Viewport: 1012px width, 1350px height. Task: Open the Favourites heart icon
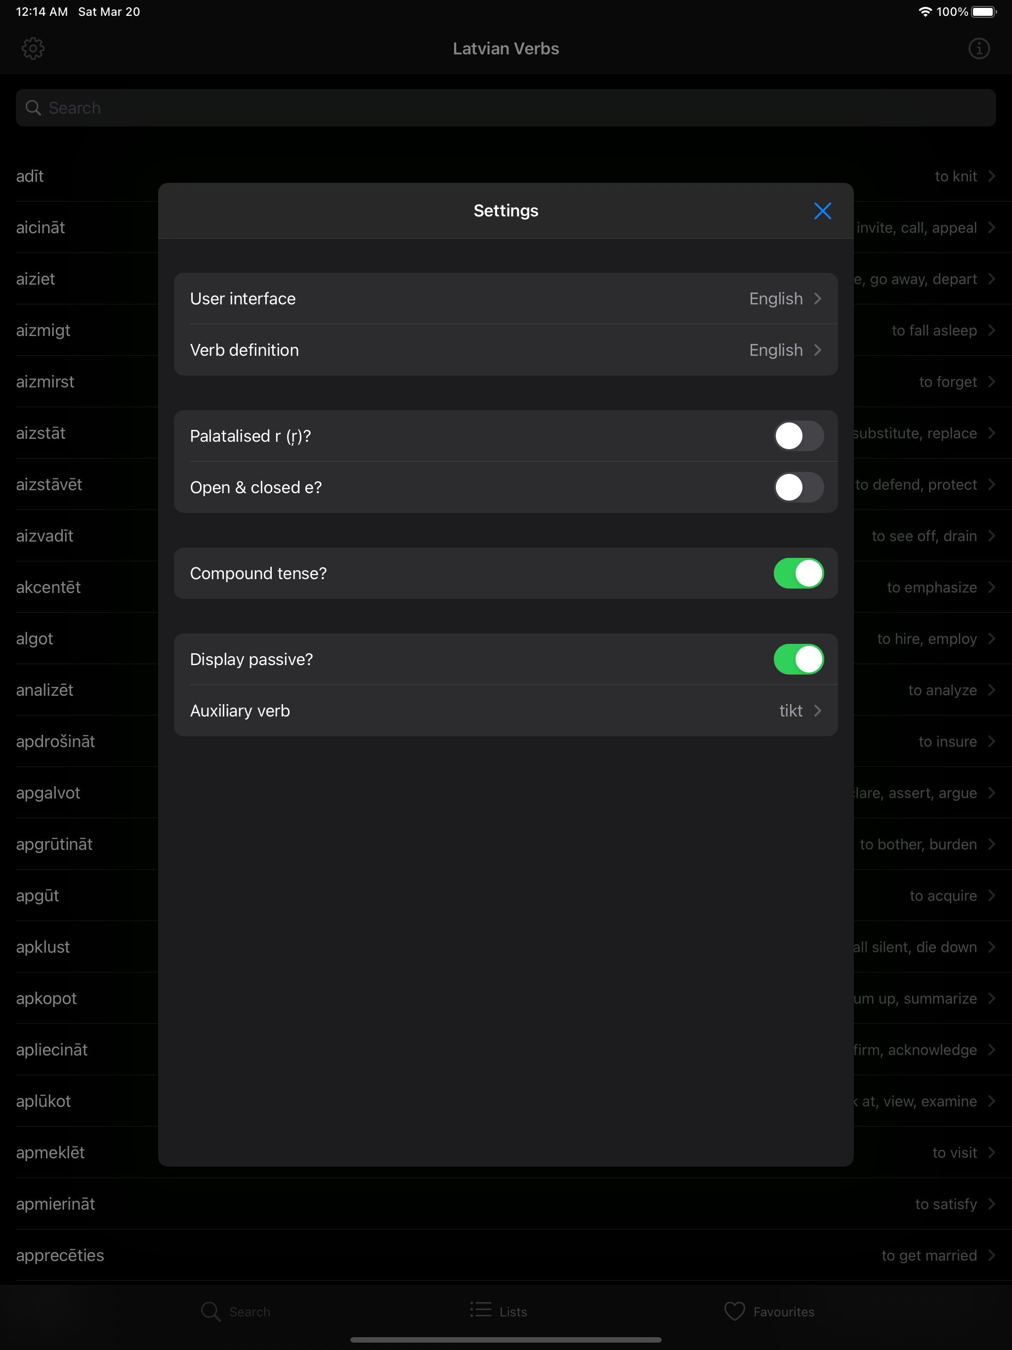pos(734,1311)
